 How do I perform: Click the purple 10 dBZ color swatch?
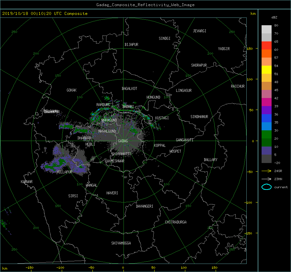(x=266, y=150)
